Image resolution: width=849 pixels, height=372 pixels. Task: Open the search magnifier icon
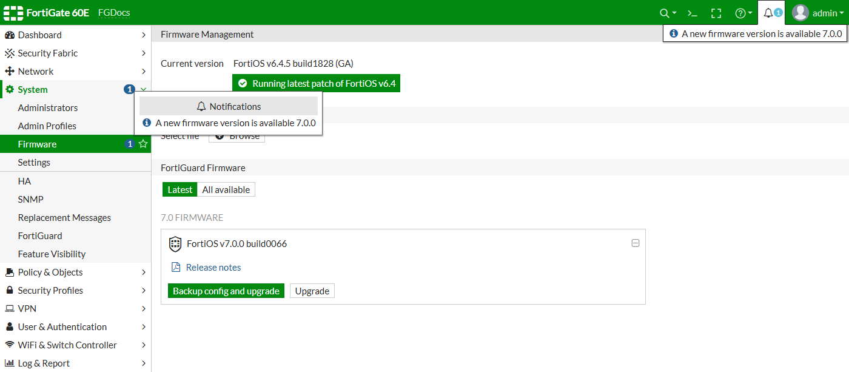pyautogui.click(x=665, y=13)
